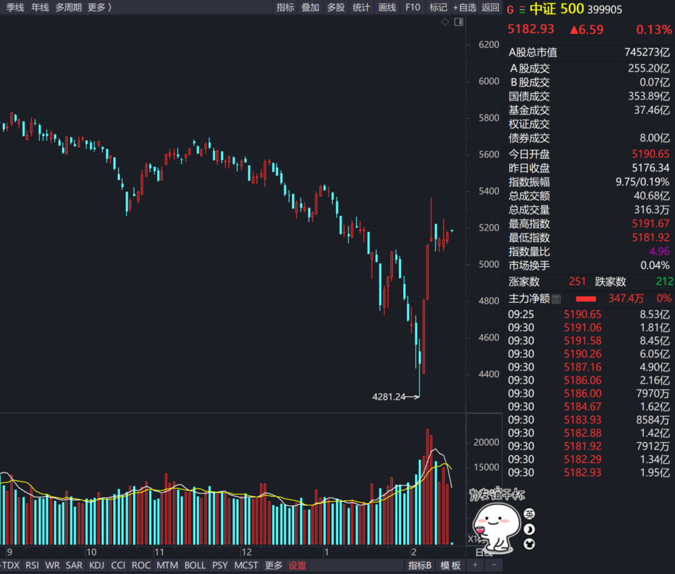Viewport: 675px width, 574px height.
Task: Select the A股总市值 row
Action: pyautogui.click(x=589, y=53)
